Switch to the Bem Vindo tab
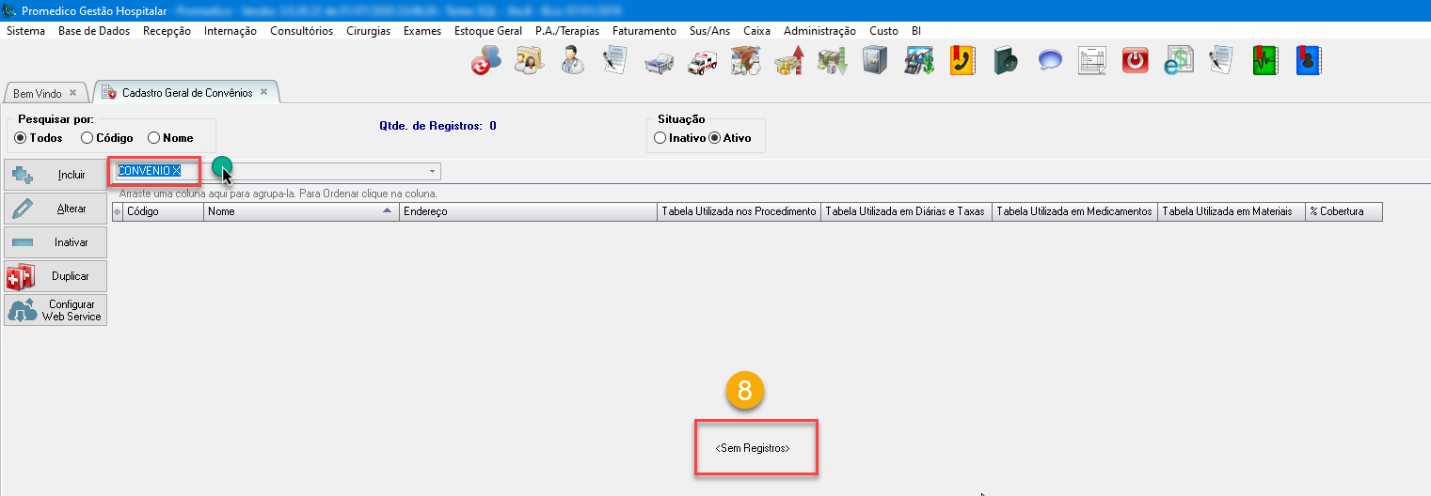 pos(38,94)
